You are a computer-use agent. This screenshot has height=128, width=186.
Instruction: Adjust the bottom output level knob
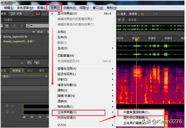pyautogui.click(x=7, y=112)
